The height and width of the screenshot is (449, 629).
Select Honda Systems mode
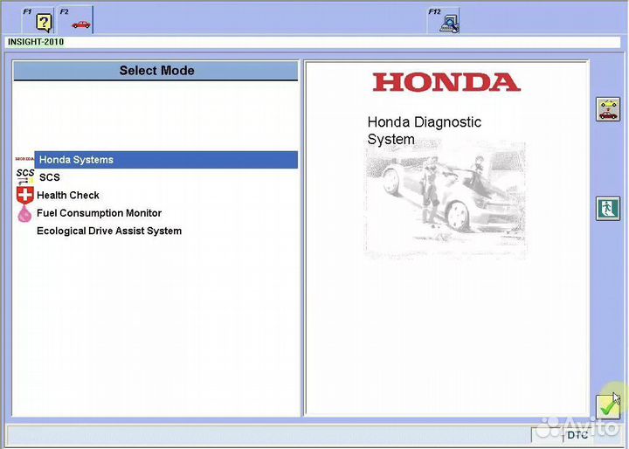tap(166, 160)
